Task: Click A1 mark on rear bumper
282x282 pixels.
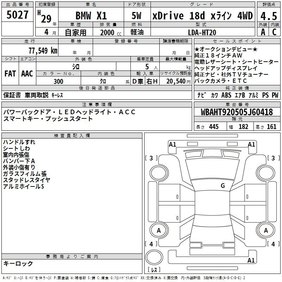Action: [251, 260]
